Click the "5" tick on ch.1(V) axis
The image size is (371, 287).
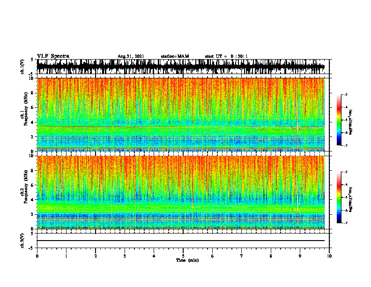click(32, 60)
